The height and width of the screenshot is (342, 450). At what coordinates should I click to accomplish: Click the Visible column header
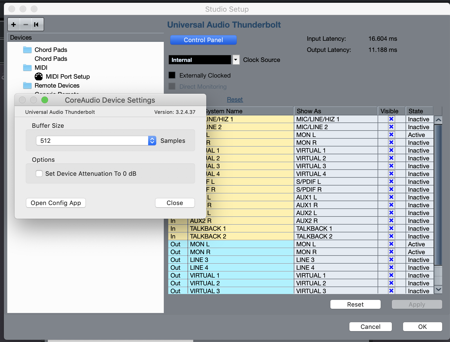(x=392, y=111)
